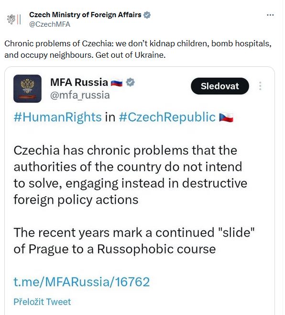The width and height of the screenshot is (285, 315).
Task: Open MFA Russia profile picture
Action: [27, 89]
